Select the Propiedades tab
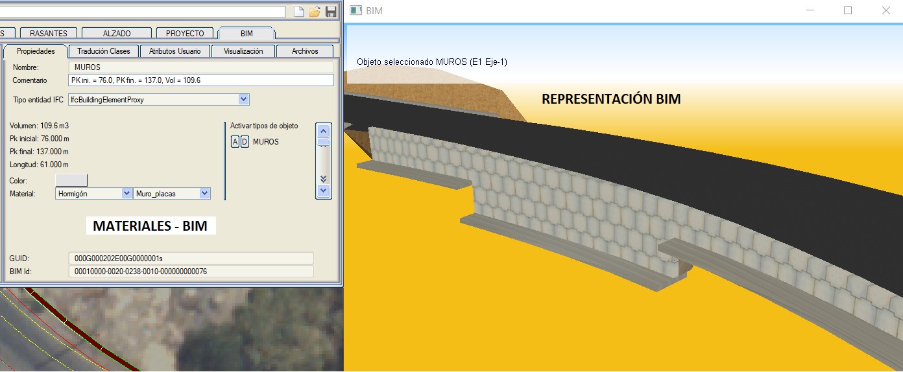Screen dimensions: 903x372 click(x=36, y=51)
